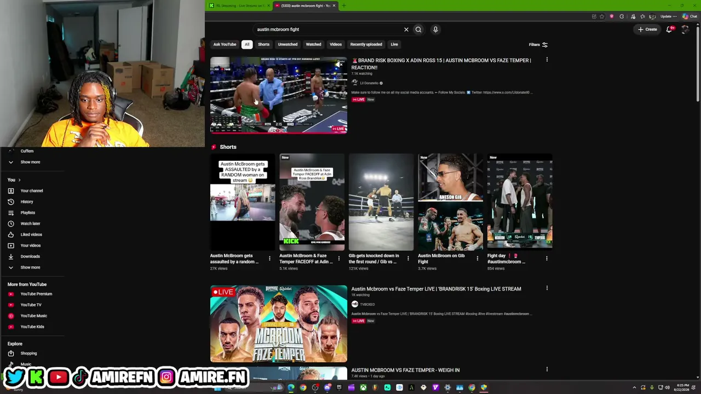701x394 pixels.
Task: Open a new browser tab
Action: [x=343, y=5]
